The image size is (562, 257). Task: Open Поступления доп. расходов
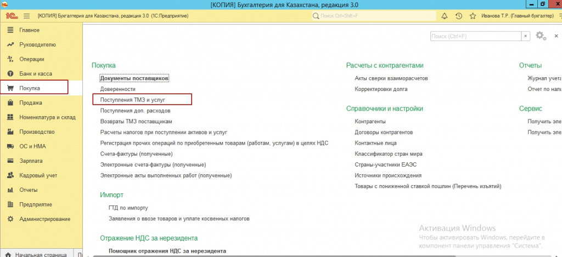point(135,111)
